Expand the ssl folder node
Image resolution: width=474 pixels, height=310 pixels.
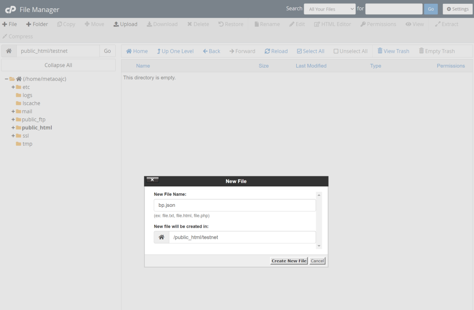tap(13, 136)
